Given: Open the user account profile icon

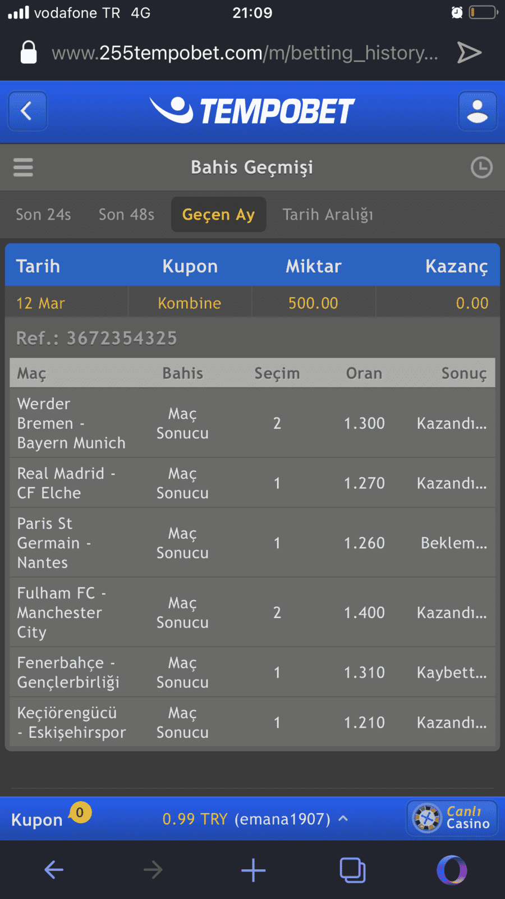Looking at the screenshot, I should coord(478,111).
